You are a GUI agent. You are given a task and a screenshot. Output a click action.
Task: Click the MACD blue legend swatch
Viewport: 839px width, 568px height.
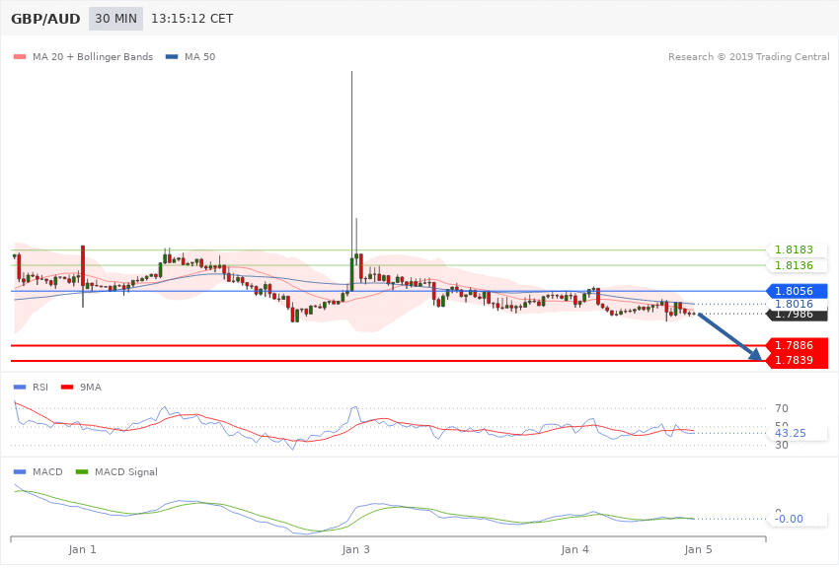(20, 471)
